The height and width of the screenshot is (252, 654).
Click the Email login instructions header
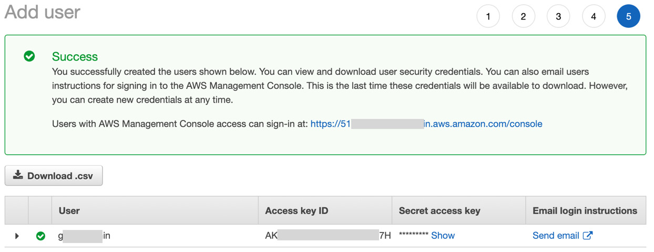pos(585,210)
